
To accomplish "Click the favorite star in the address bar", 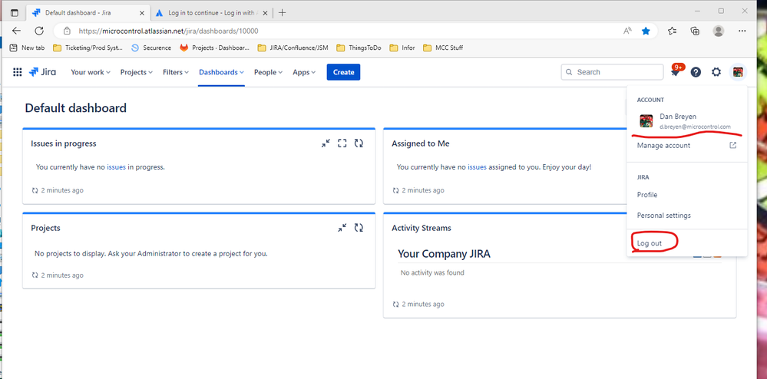I will click(646, 31).
